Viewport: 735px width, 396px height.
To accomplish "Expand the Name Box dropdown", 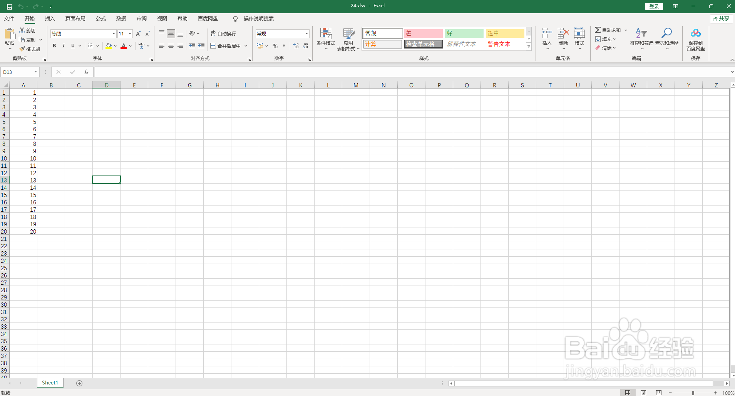I will (35, 72).
